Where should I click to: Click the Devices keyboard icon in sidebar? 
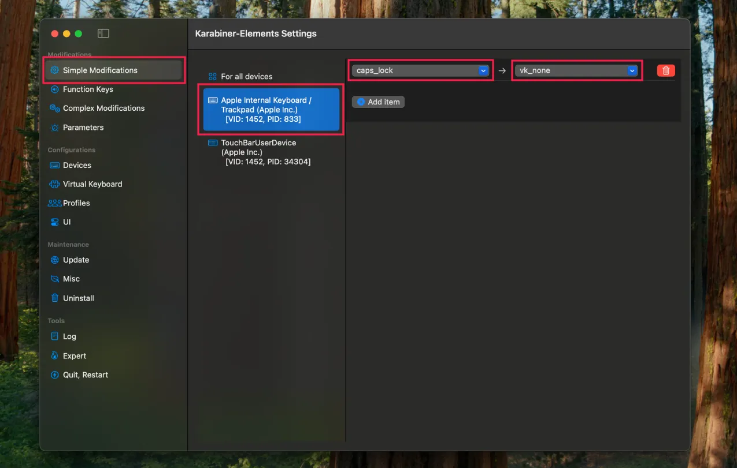(55, 165)
